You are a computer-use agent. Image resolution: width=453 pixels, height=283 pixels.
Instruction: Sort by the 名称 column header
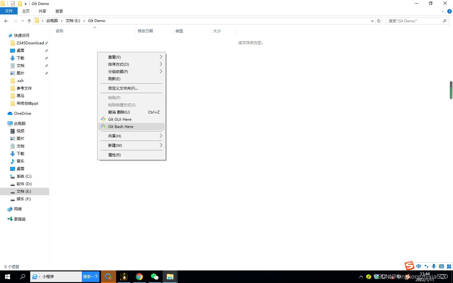[59, 31]
